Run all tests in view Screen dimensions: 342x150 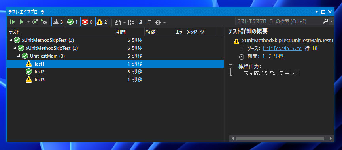[x=12, y=22]
